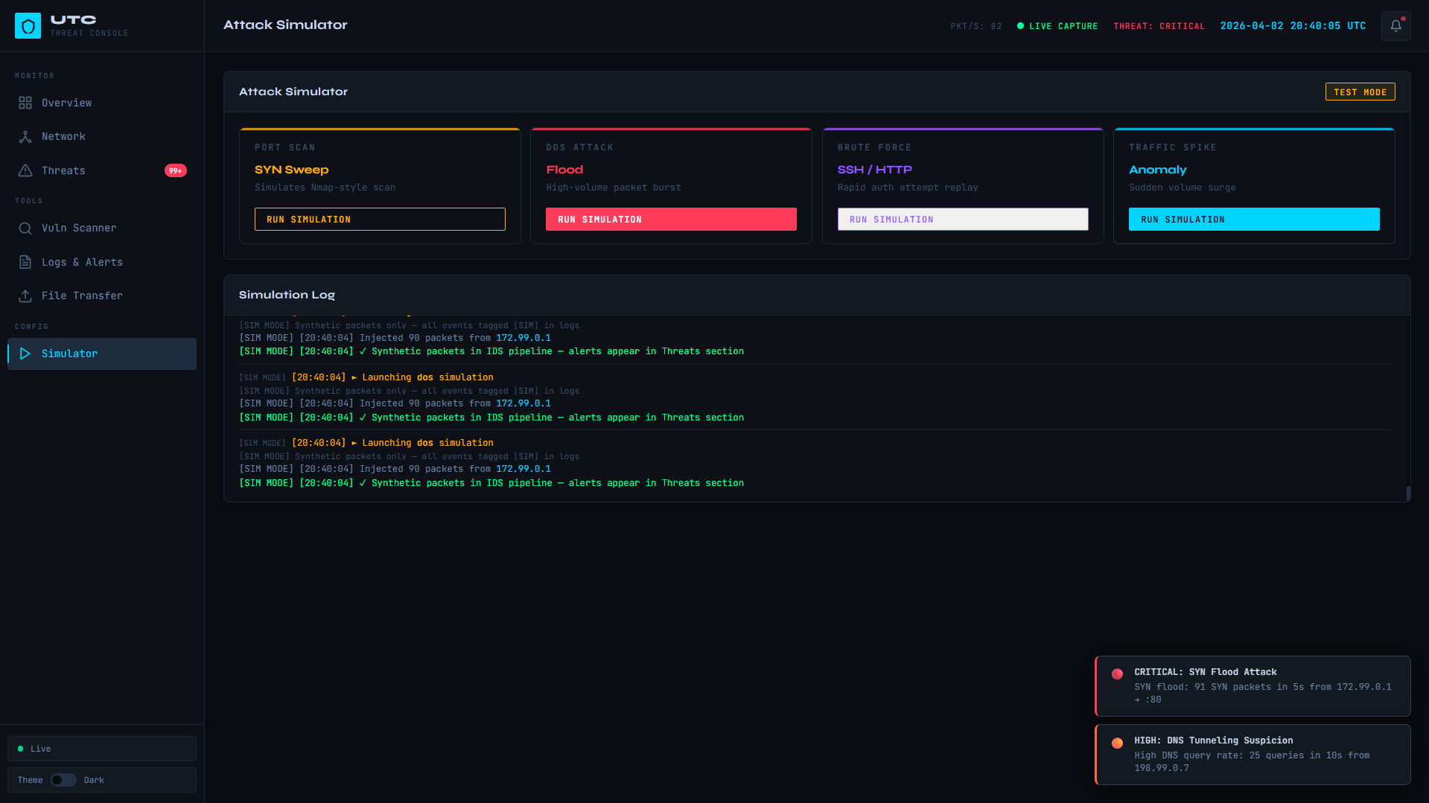The image size is (1429, 803).
Task: Open the Logs & Alerts page
Action: pyautogui.click(x=82, y=262)
